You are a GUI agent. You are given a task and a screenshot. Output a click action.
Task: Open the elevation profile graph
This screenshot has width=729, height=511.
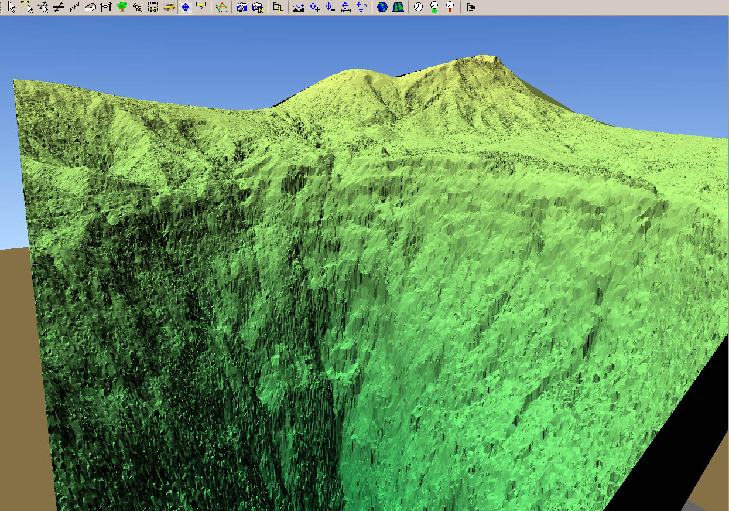tap(221, 8)
